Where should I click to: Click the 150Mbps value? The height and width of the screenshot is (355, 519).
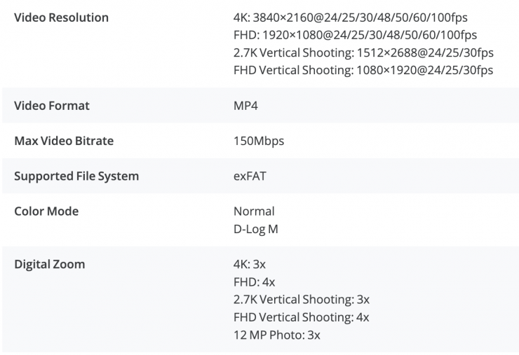point(259,141)
